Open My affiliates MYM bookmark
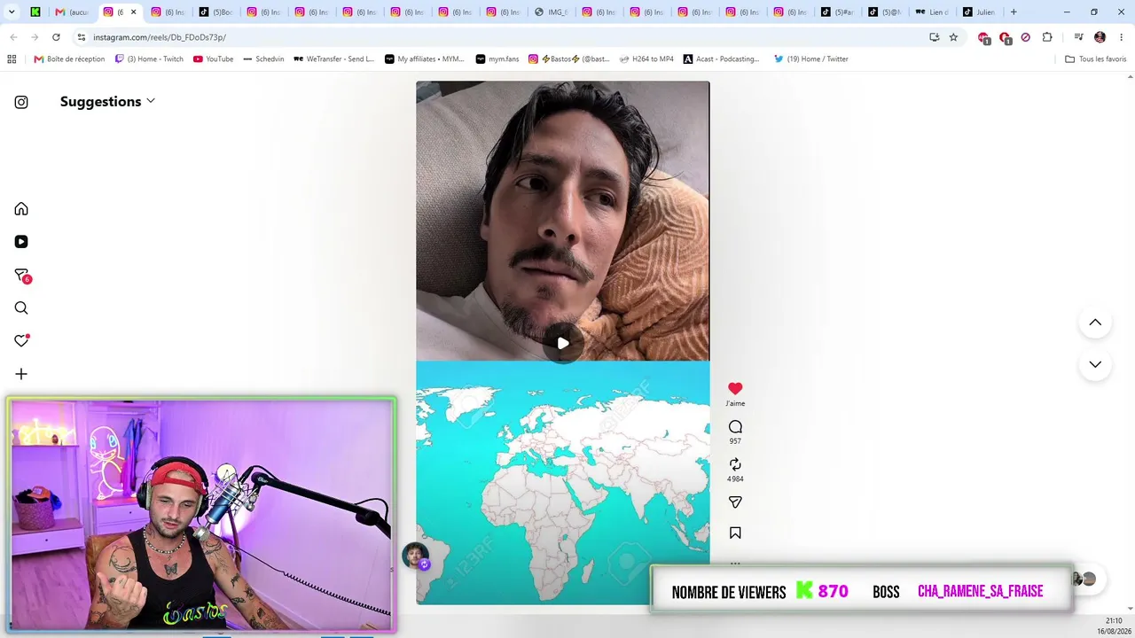Image resolution: width=1135 pixels, height=638 pixels. click(x=425, y=59)
